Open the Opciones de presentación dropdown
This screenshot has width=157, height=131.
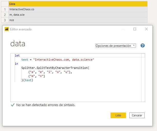(116, 46)
